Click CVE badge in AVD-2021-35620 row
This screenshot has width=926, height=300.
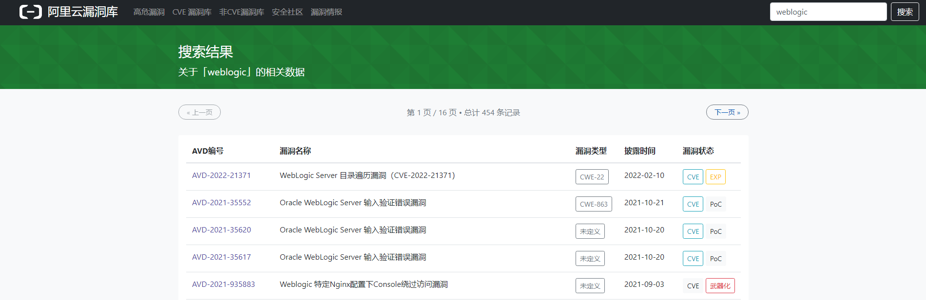point(693,231)
